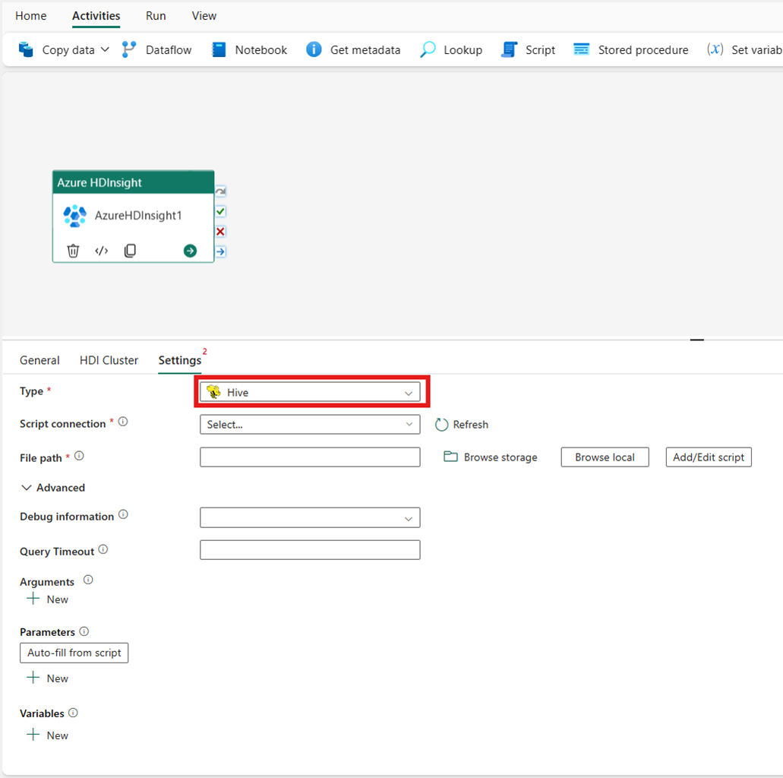The width and height of the screenshot is (783, 778).
Task: Click the Browse storage folder icon
Action: (450, 457)
